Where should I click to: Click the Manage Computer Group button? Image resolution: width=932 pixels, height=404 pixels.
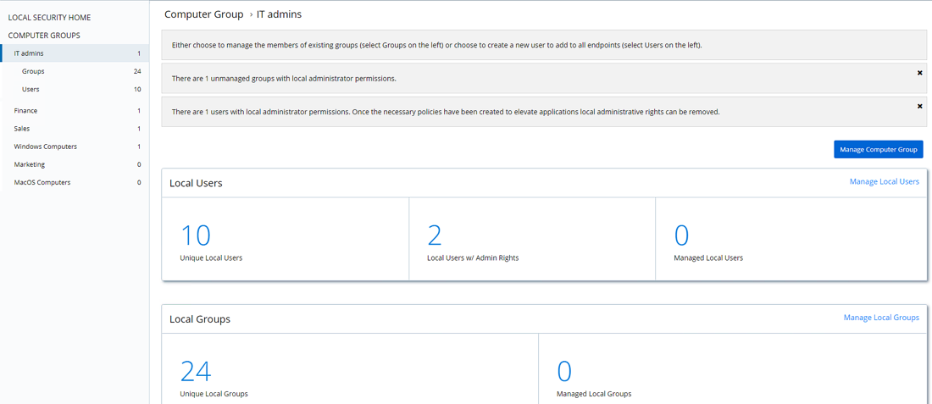[878, 149]
